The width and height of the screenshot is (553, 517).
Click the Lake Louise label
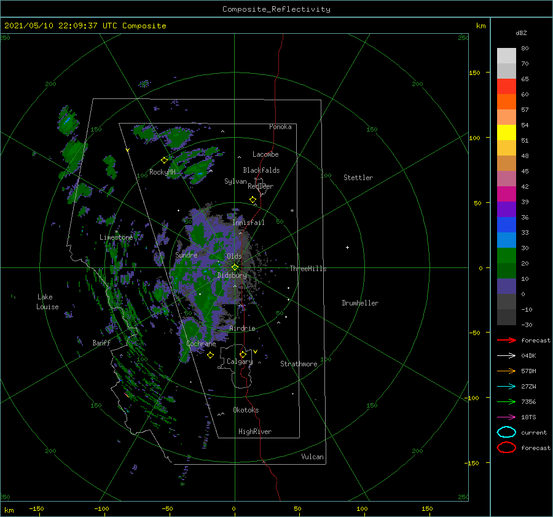click(x=47, y=302)
